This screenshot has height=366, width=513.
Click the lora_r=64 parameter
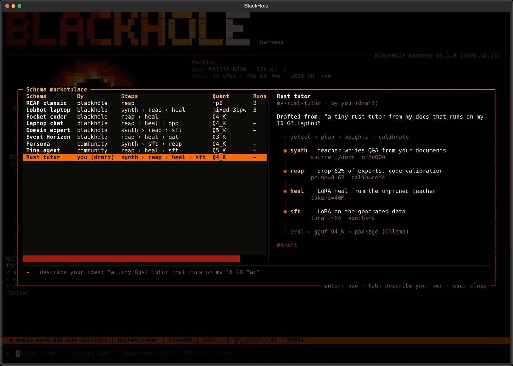[x=326, y=218]
